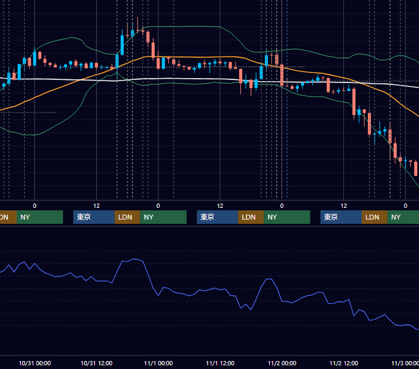
Task: Click the NY session block spanning 11/1 00:00
Action: (163, 217)
